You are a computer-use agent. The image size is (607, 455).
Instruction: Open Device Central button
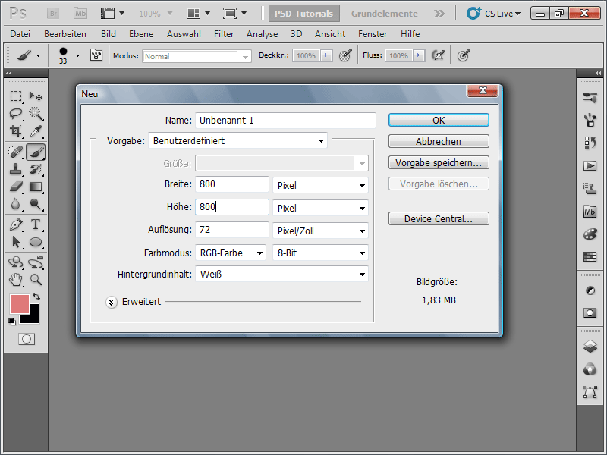click(439, 218)
